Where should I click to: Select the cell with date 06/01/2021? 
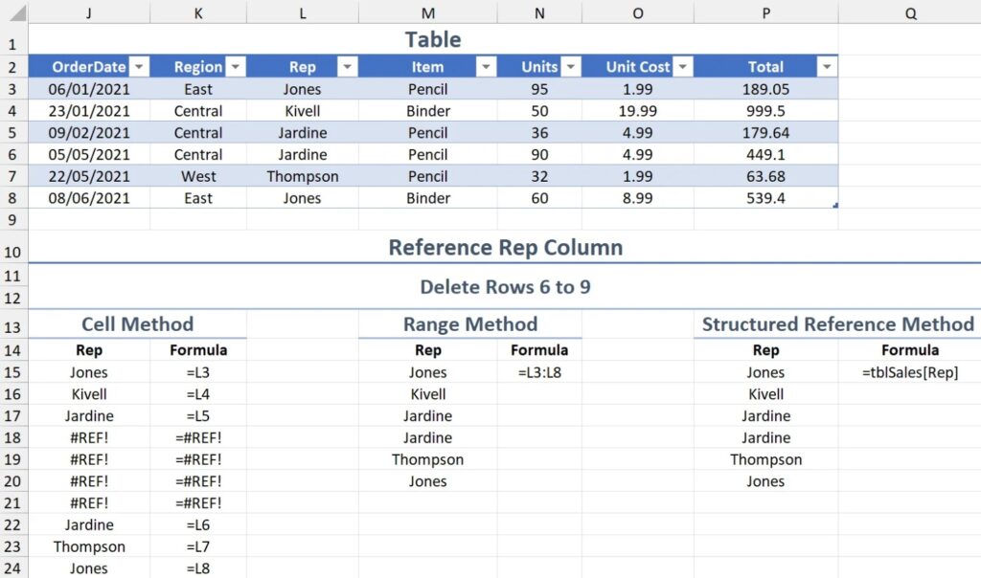[x=89, y=89]
